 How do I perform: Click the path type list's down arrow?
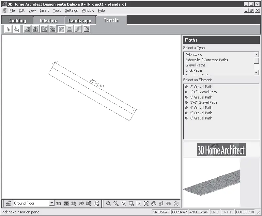coord(256,73)
